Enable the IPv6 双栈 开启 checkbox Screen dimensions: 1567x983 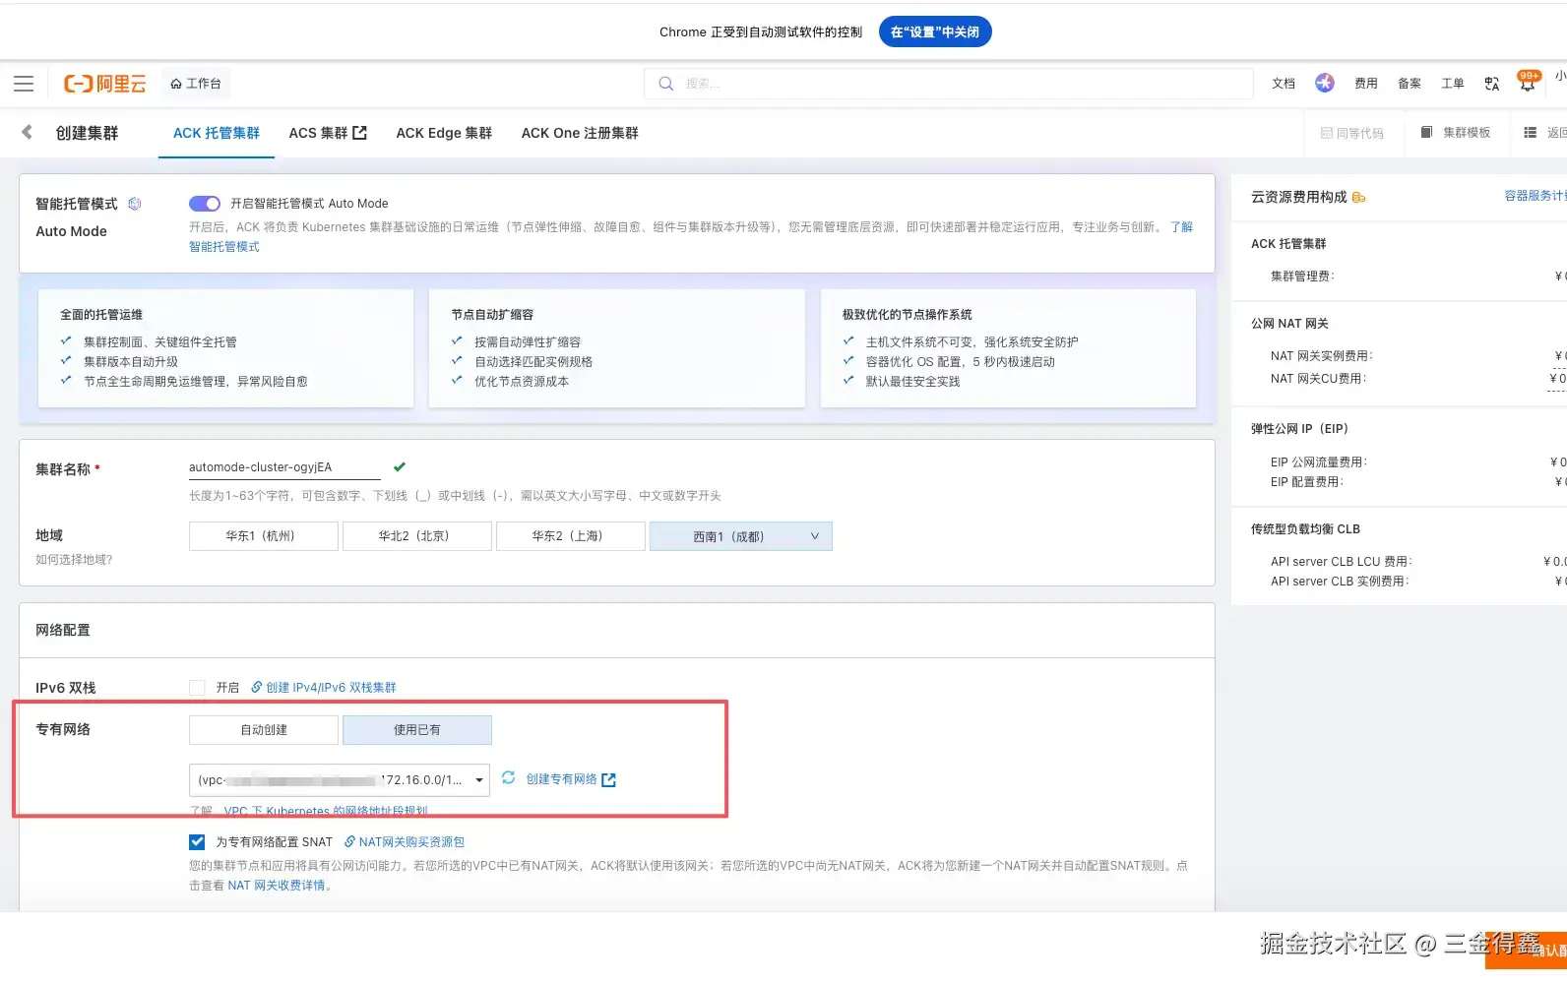pos(197,688)
